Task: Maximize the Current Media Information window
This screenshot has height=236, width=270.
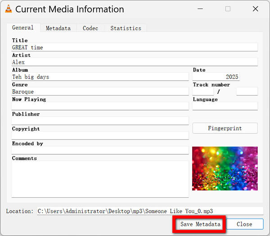Action: [x=228, y=9]
